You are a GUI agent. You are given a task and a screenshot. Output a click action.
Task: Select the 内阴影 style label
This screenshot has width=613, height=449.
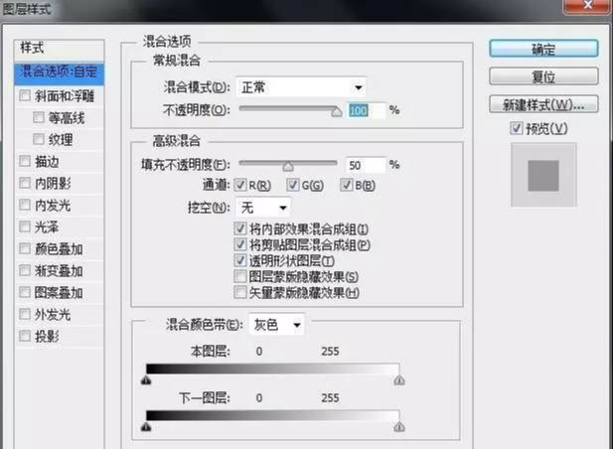[x=53, y=183]
